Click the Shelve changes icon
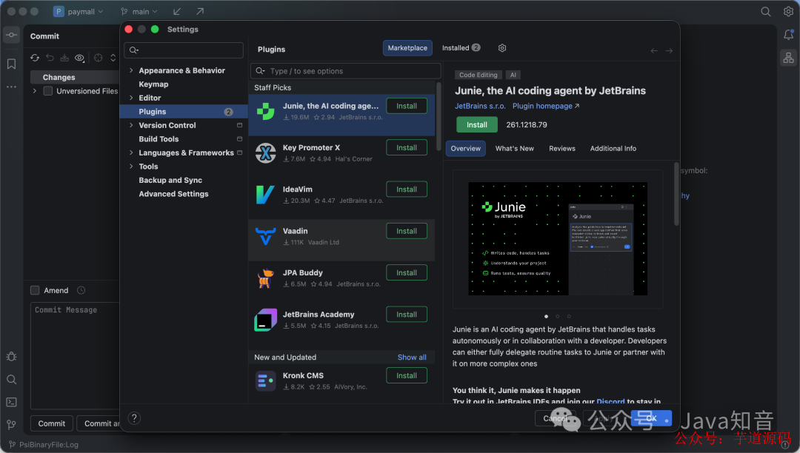 [64, 58]
